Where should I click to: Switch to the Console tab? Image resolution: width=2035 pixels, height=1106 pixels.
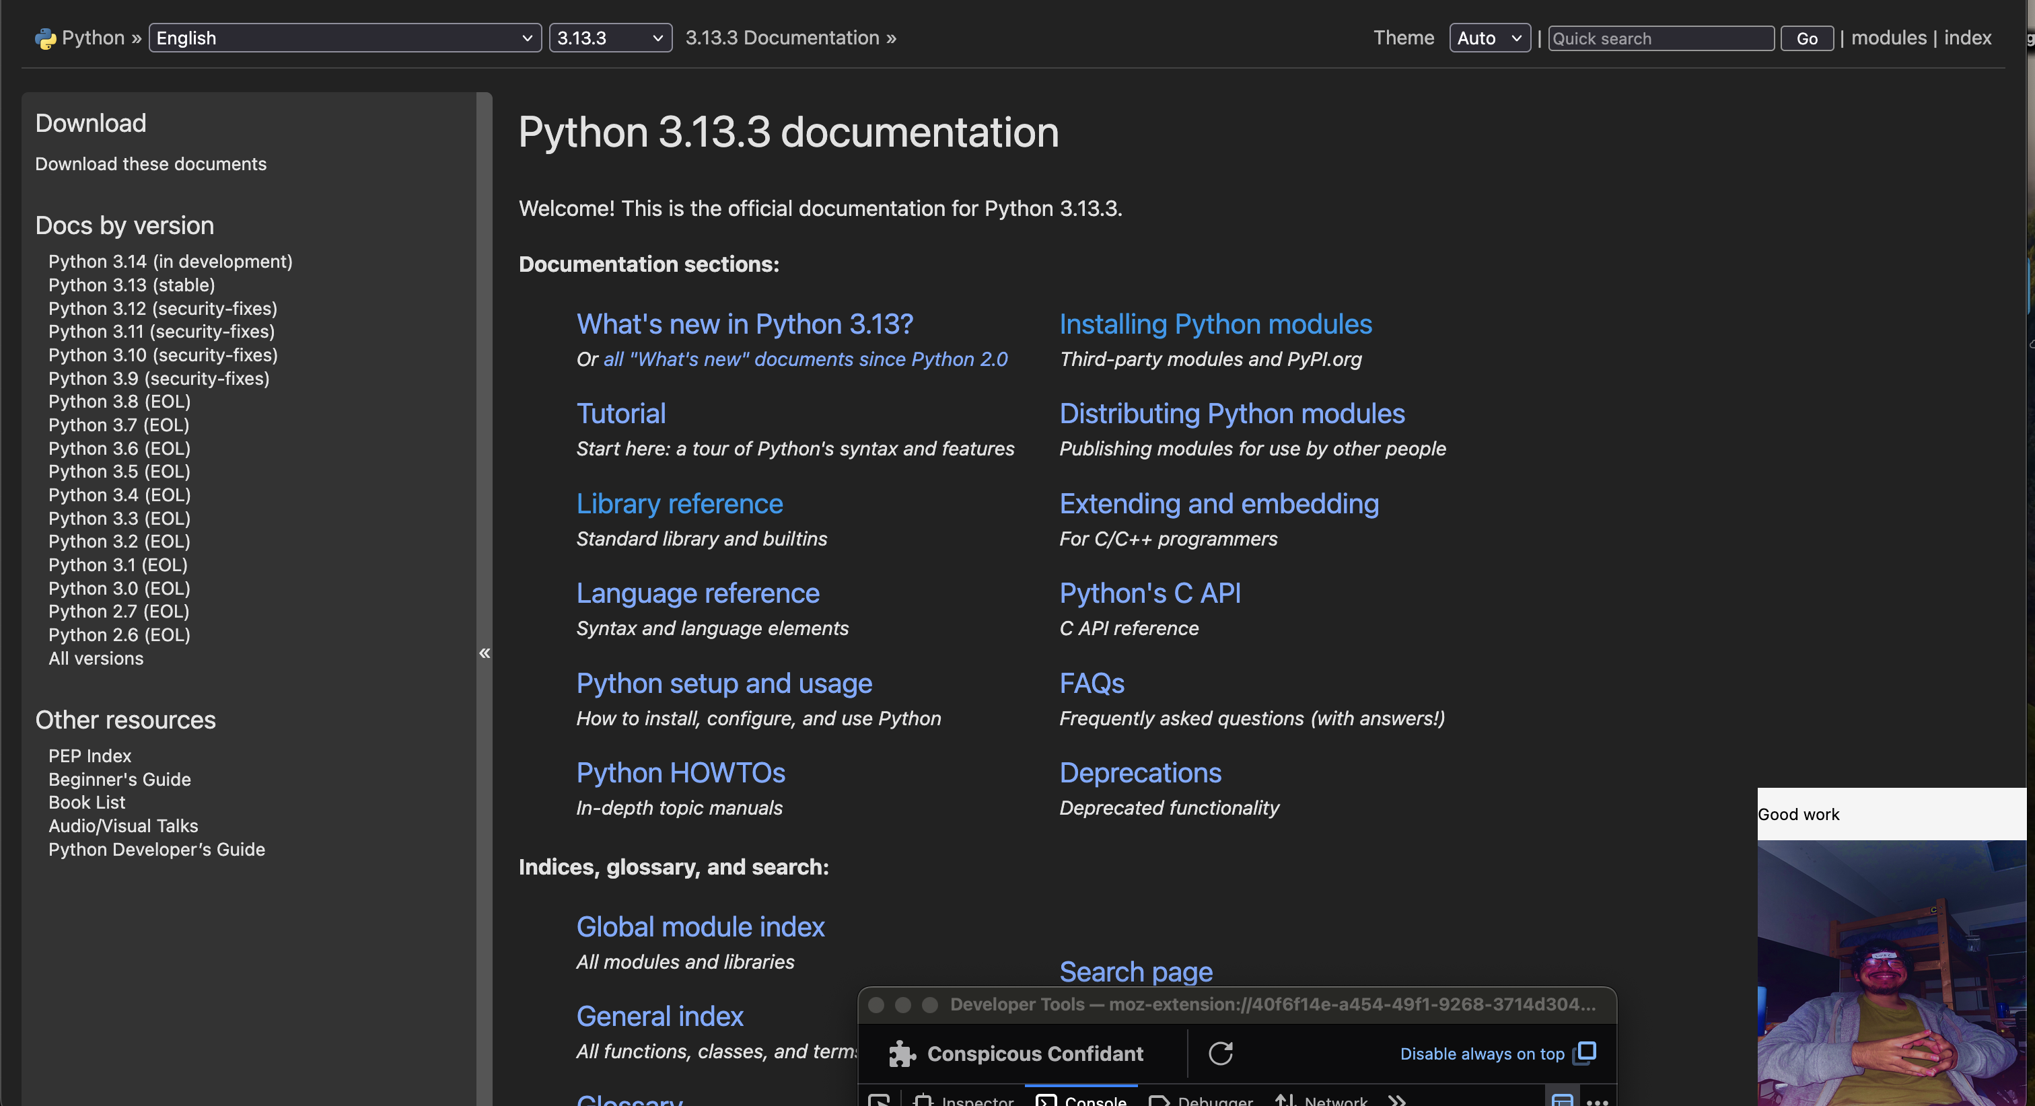[x=1081, y=1100]
